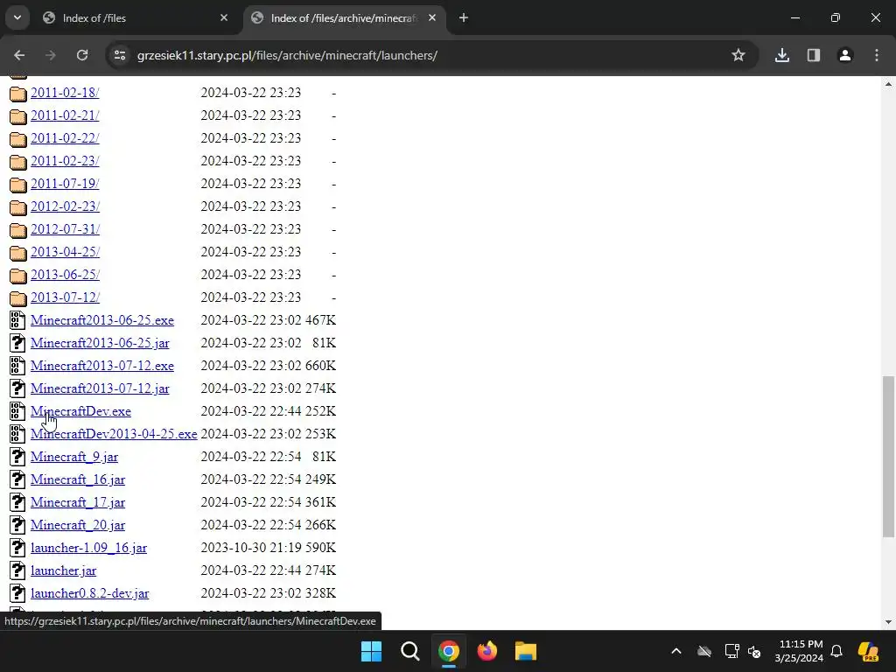The image size is (896, 672).
Task: Click unknown file icon beside launcher.jar
Action: [17, 570]
